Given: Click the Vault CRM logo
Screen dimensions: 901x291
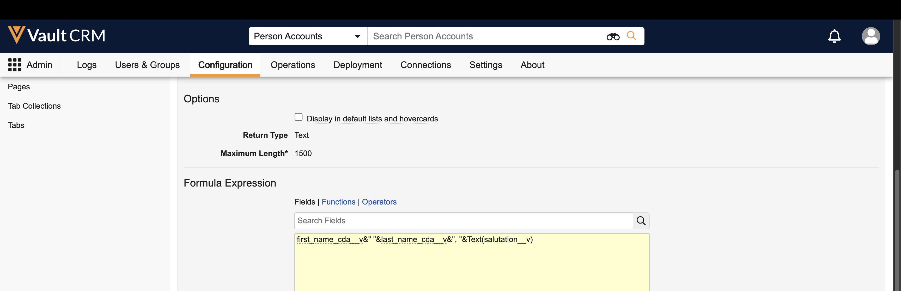Looking at the screenshot, I should click(x=57, y=36).
